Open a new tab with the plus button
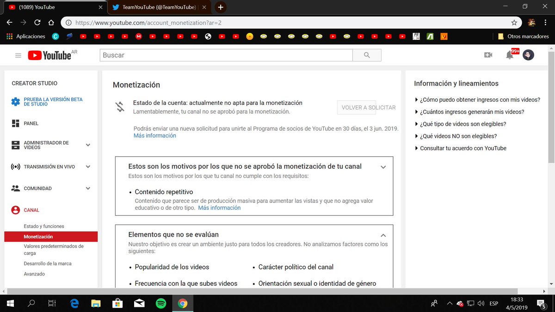555x312 pixels. (x=221, y=7)
